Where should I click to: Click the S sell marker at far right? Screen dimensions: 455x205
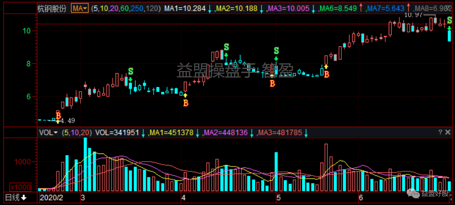450,20
